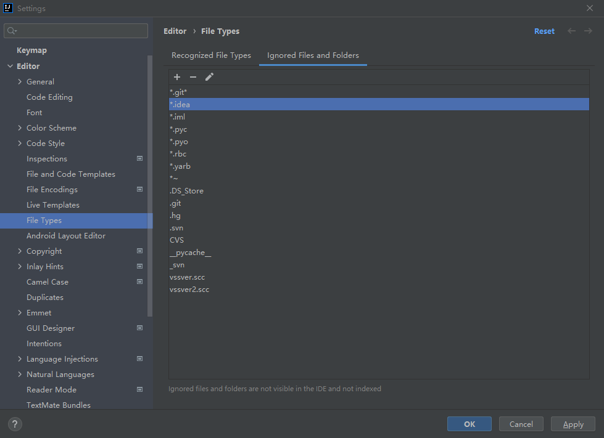Viewport: 604px width, 438px height.
Task: Click the forward navigation arrow
Action: 588,31
